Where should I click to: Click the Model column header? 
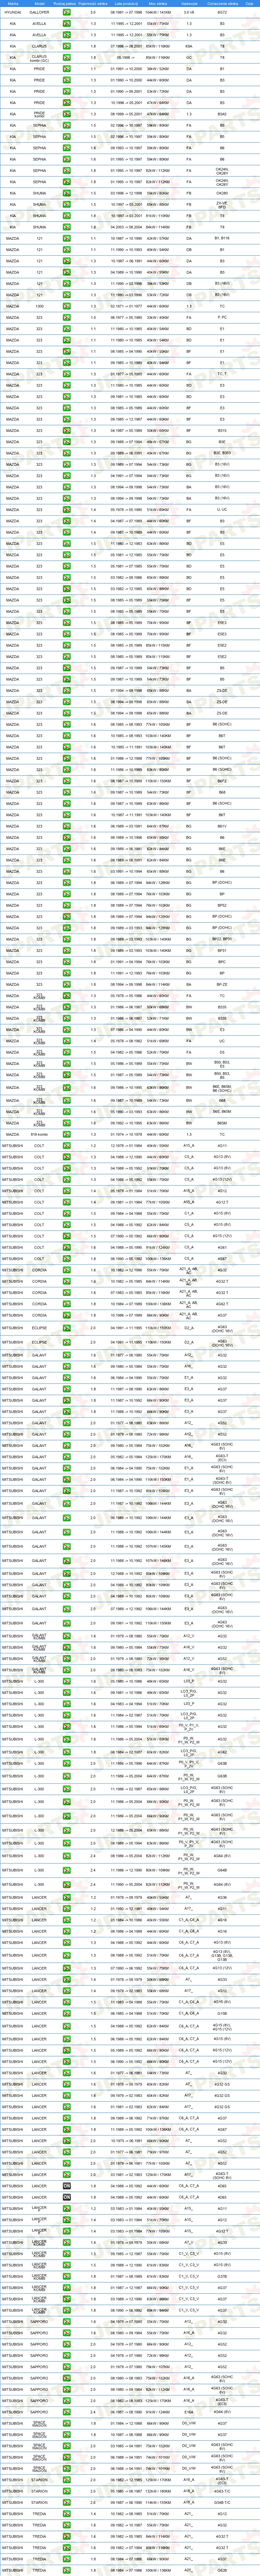[x=39, y=3]
